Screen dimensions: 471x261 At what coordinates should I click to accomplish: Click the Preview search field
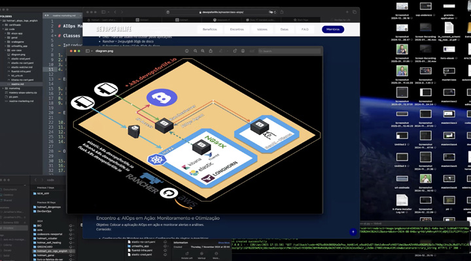[289, 51]
